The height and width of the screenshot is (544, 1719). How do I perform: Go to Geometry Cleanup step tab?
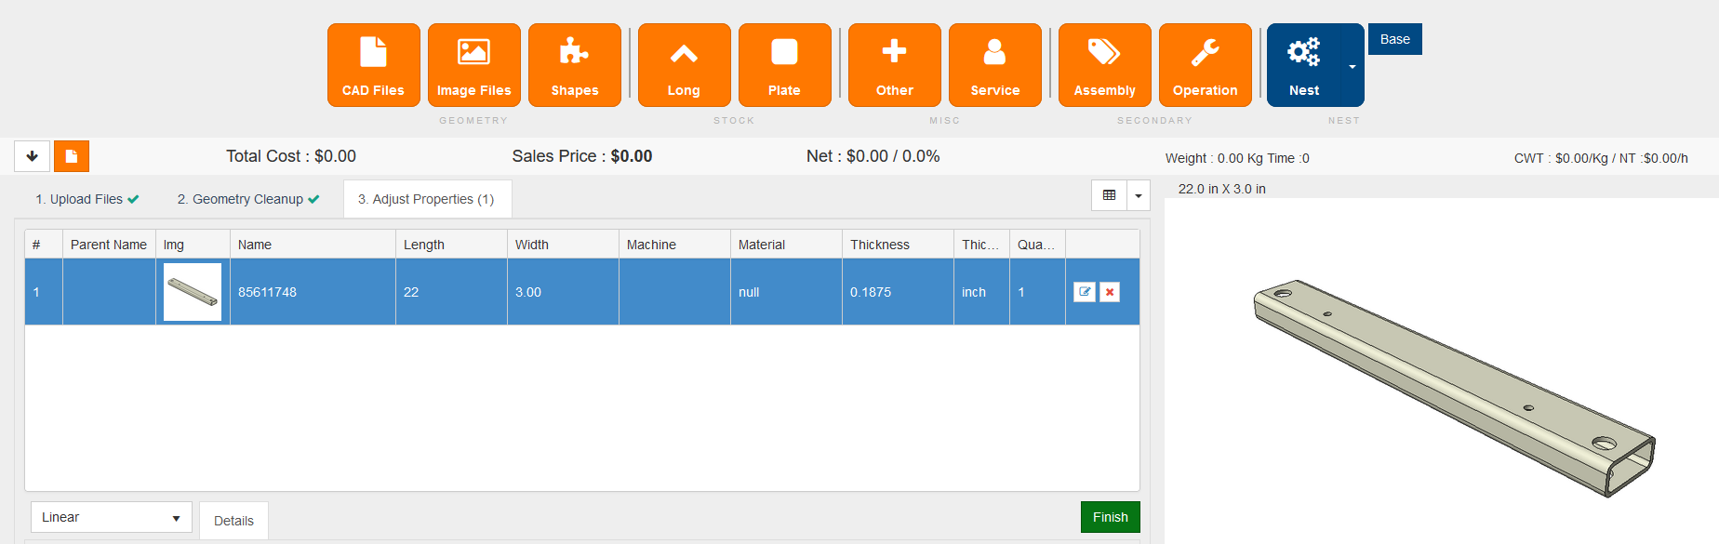pyautogui.click(x=247, y=199)
